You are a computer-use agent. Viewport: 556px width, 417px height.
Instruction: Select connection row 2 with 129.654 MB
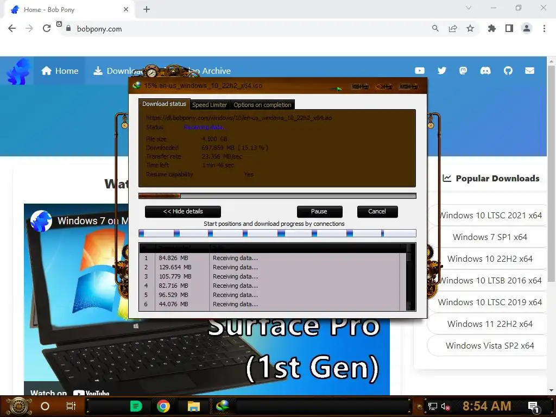pyautogui.click(x=272, y=267)
